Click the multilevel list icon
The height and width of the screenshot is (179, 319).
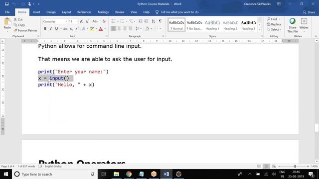131,21
